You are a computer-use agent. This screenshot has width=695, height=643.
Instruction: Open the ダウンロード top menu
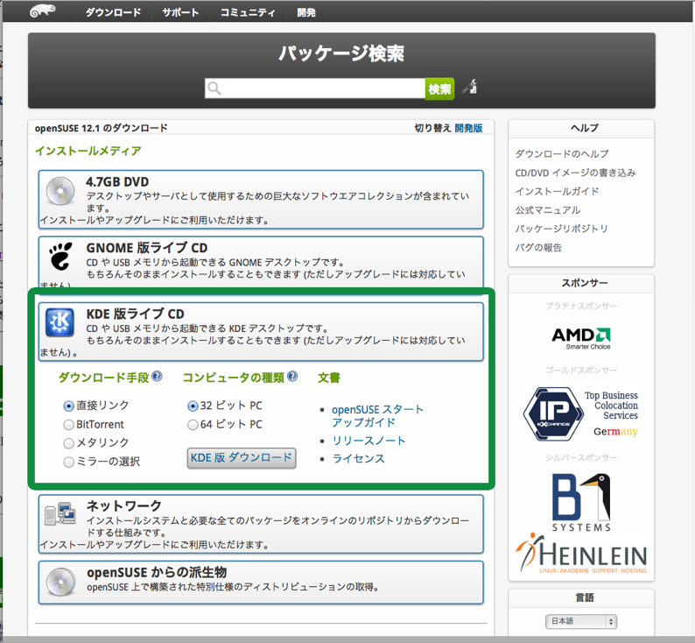[113, 12]
